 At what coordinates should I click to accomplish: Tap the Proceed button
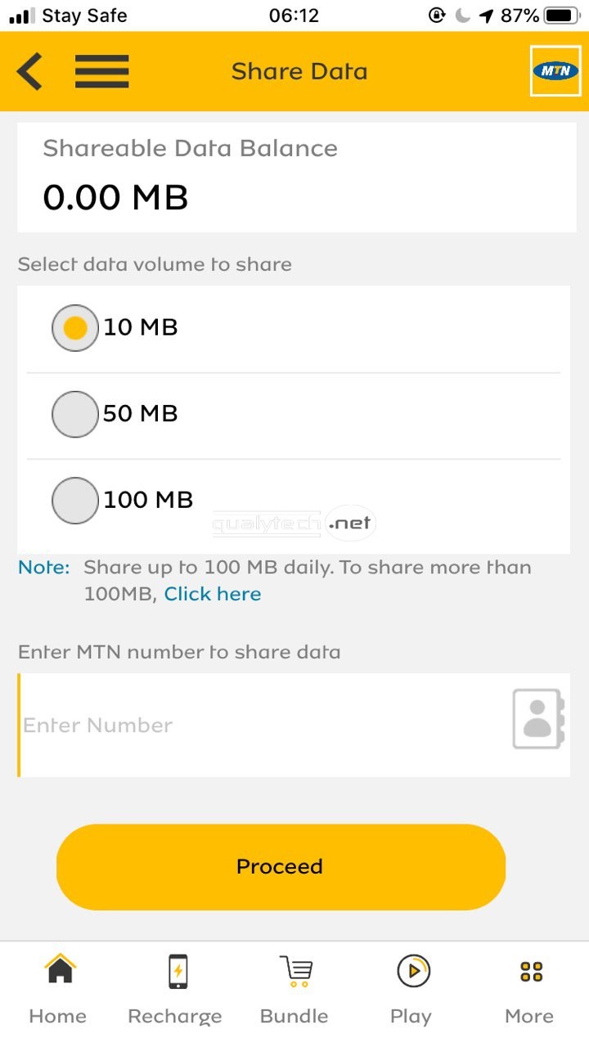(281, 865)
